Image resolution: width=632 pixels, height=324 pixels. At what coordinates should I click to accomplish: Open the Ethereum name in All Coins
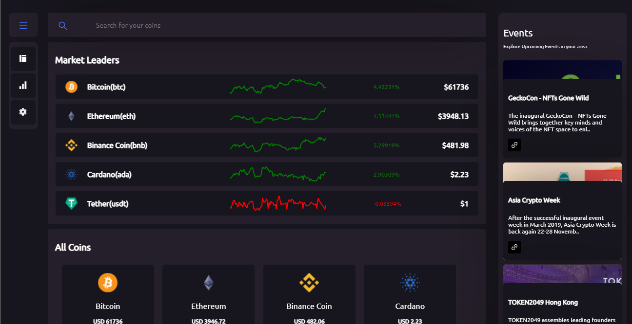coord(209,306)
